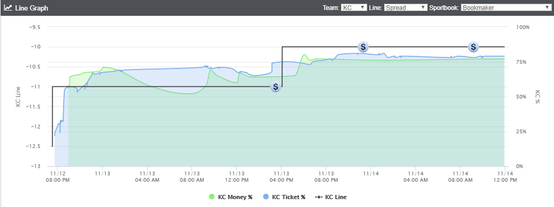Click the black KC Line legend marker
554x207 pixels.
[319, 197]
